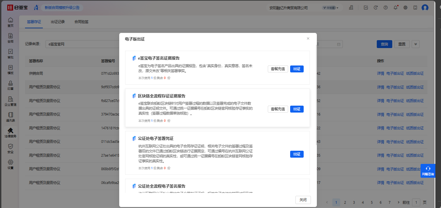Open the 印章 sidebar section

(11, 85)
